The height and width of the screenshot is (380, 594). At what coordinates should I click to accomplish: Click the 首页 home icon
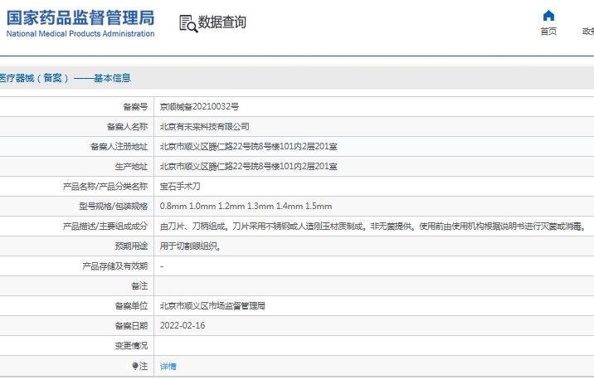pyautogui.click(x=548, y=16)
